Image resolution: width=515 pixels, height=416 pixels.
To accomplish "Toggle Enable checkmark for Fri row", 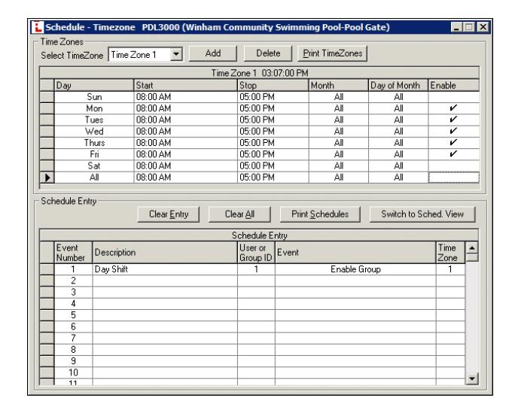I will 453,154.
